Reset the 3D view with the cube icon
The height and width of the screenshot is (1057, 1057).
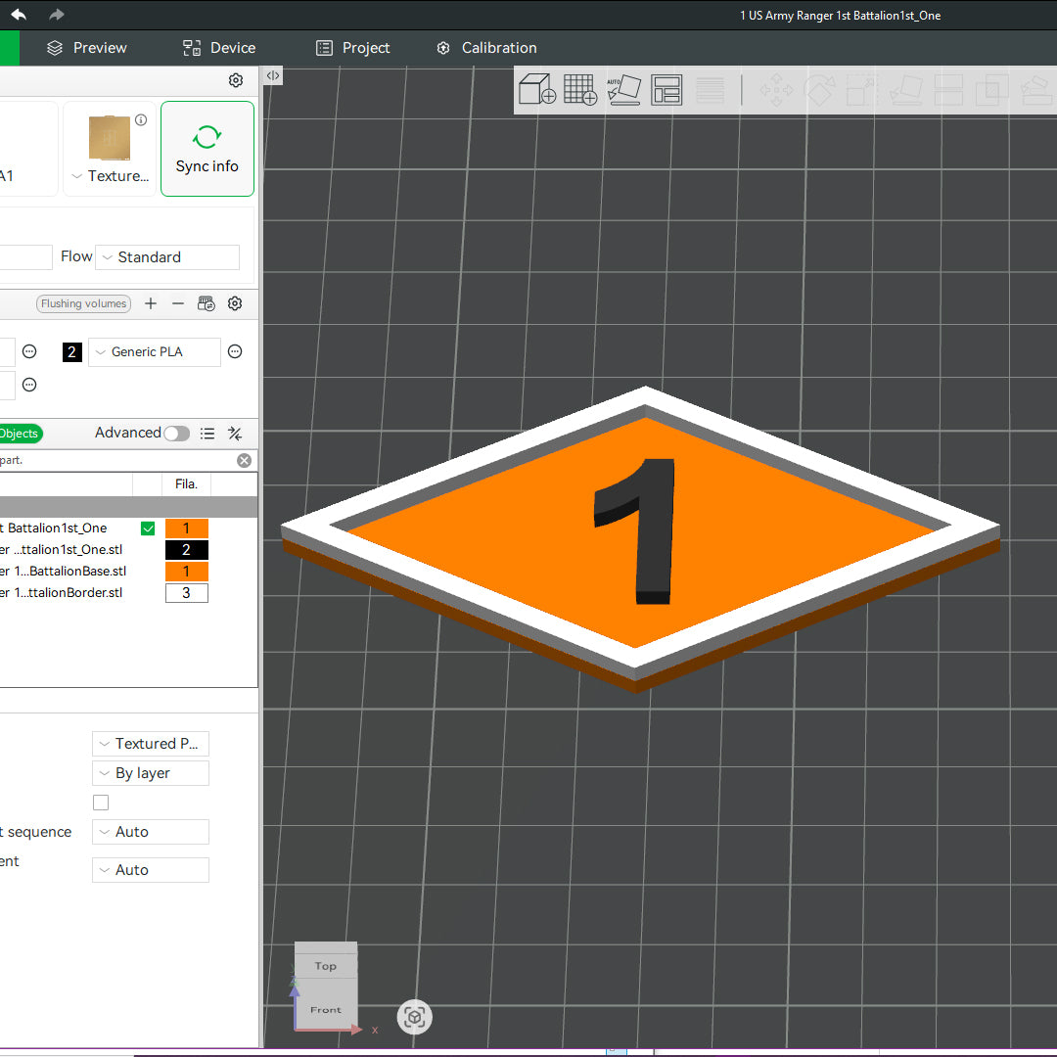point(414,1018)
